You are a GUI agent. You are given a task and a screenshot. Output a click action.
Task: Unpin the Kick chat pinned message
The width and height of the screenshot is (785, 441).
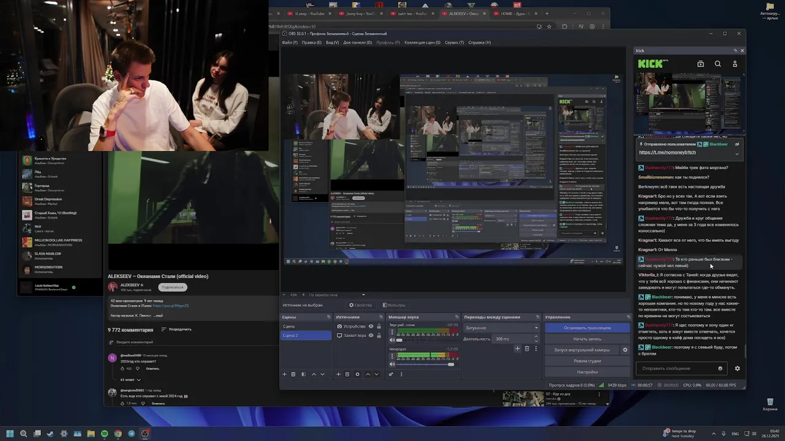(x=737, y=145)
